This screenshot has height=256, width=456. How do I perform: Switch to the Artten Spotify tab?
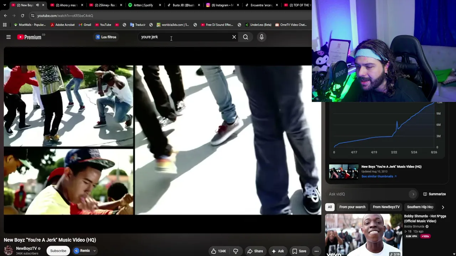pos(144,5)
